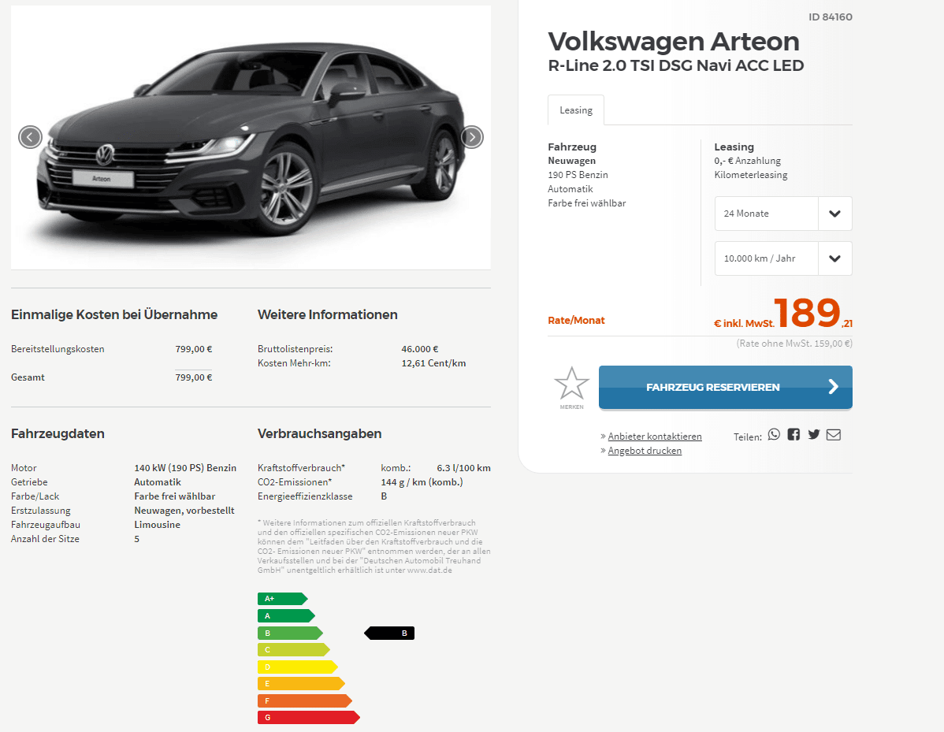944x732 pixels.
Task: Click the Bruttolistenpreis 46.000 € value
Action: (x=420, y=349)
